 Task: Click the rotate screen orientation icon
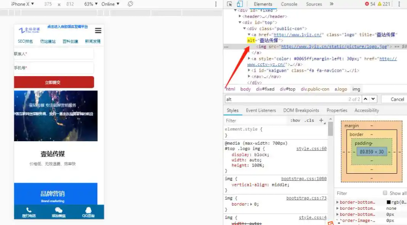pos(130,4)
